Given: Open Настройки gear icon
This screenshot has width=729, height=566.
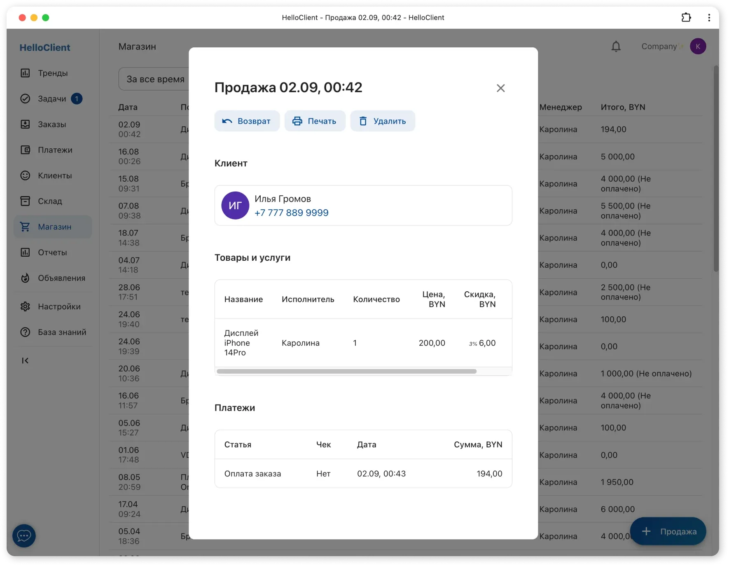Looking at the screenshot, I should (25, 306).
